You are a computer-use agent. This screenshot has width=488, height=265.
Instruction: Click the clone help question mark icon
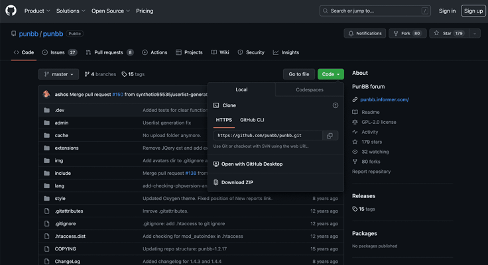[335, 105]
